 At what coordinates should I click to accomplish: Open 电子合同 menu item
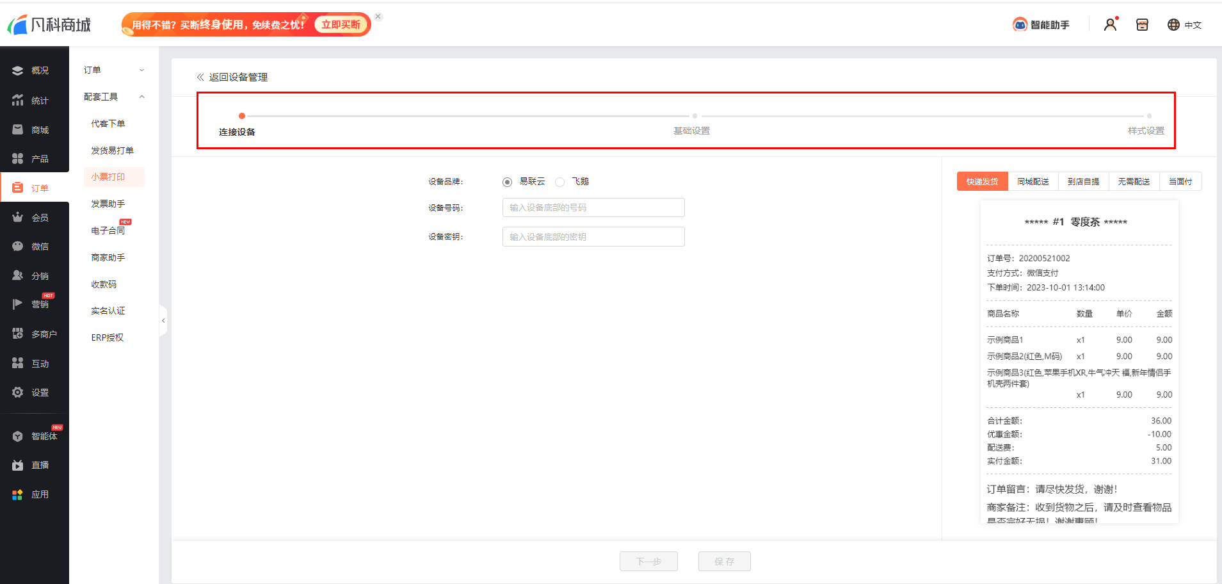click(x=108, y=231)
